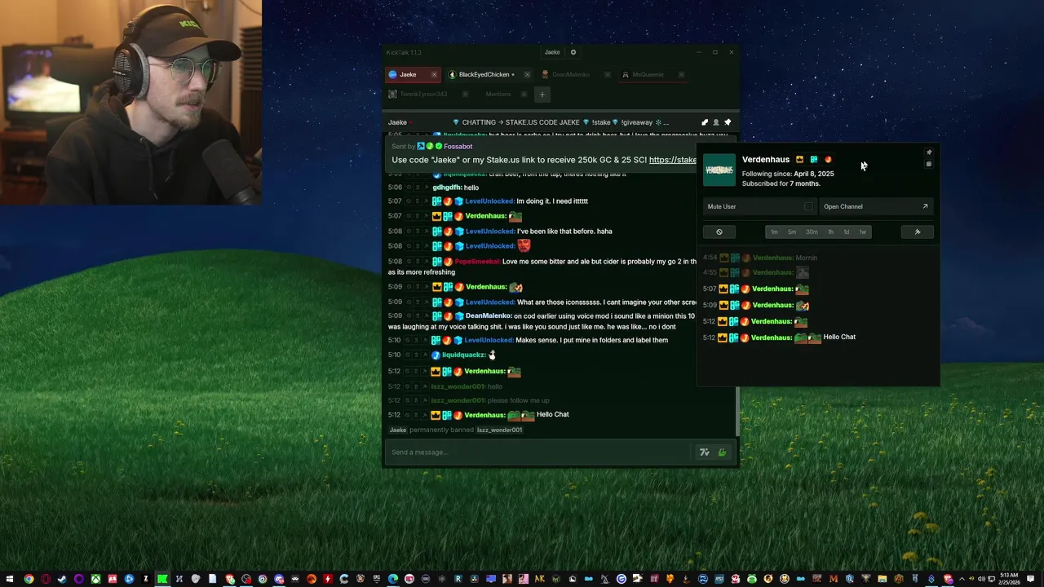Click PopeSneekal username in chat
1044x587 pixels.
(x=476, y=262)
